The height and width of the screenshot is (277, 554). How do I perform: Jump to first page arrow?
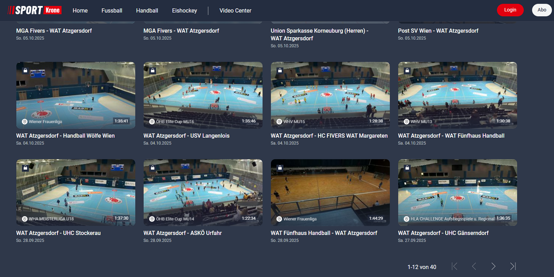coord(454,266)
